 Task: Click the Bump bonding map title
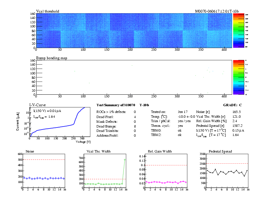coord(52,58)
